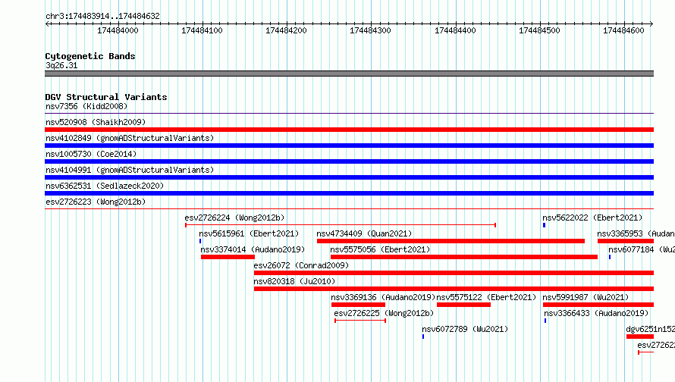The image size is (675, 382).
Task: Click the nsv1005730 (Coe2014) label
Action: click(x=91, y=154)
